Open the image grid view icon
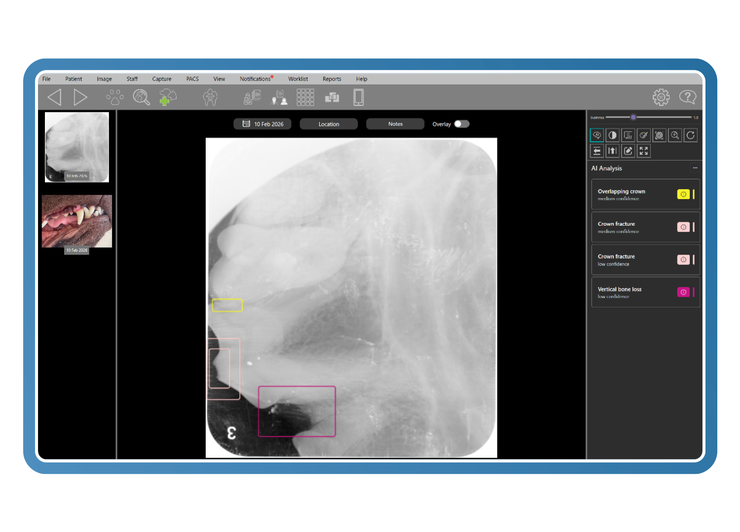Image resolution: width=740 pixels, height=532 pixels. pos(305,97)
